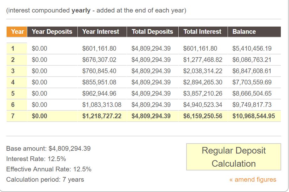This screenshot has height=192, width=289.
Task: Click the year 7 interest $1,218,727.22
Action: point(102,116)
